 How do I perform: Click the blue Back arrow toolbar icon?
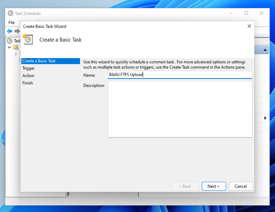coord(10,31)
